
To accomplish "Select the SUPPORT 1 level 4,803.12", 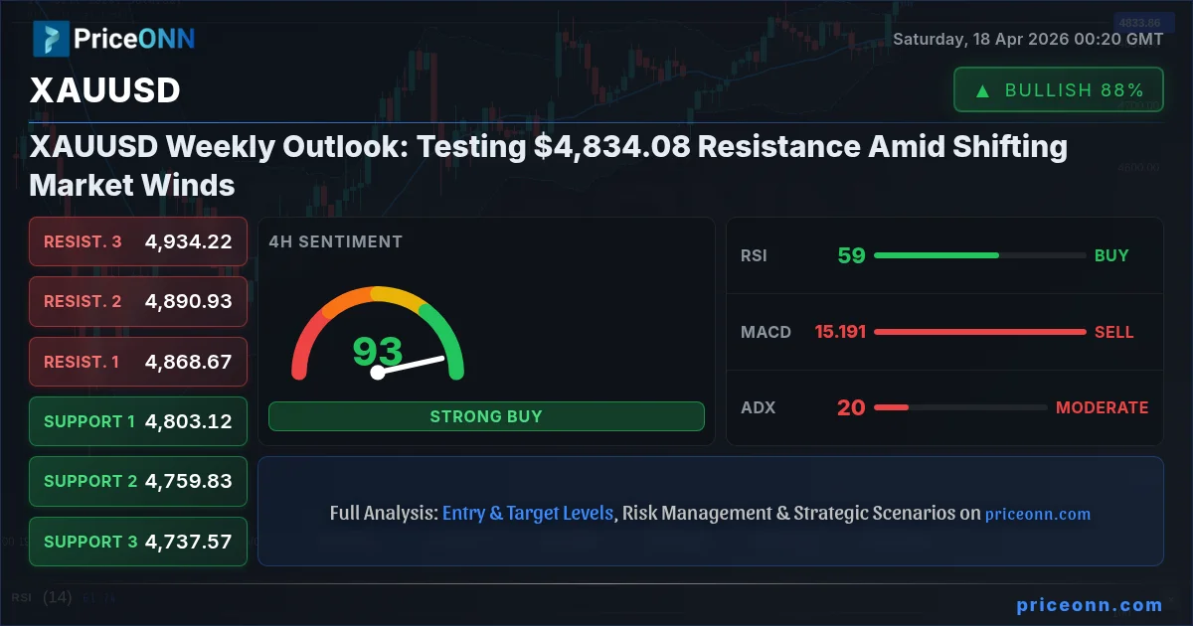I will tap(138, 421).
